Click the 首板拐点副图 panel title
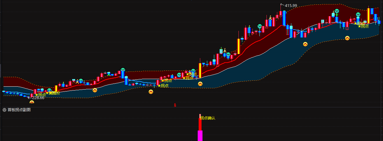This screenshot has height=141, width=383. (19, 110)
